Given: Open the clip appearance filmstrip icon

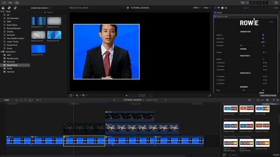Looking at the screenshot, I should 267,100.
